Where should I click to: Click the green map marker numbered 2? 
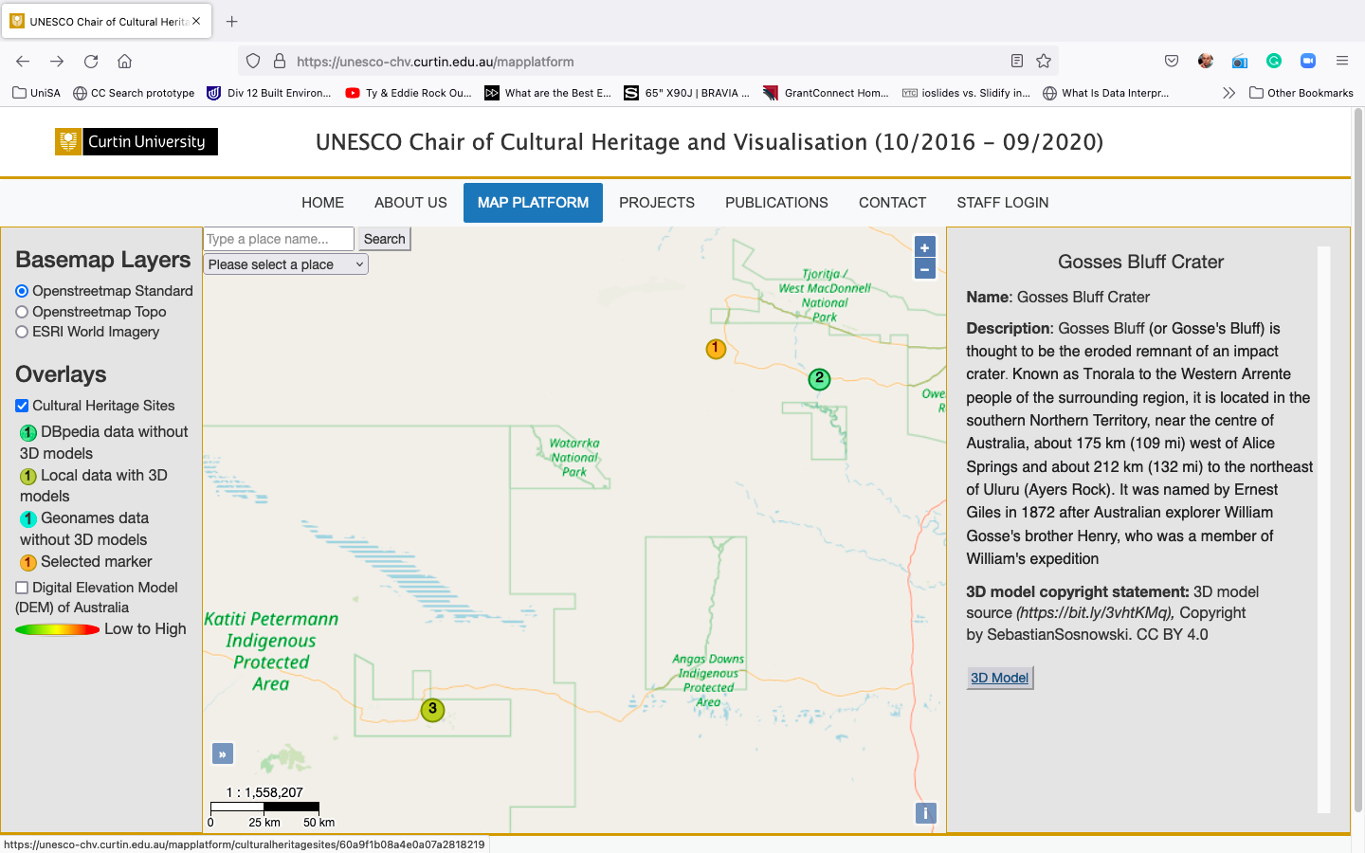[819, 379]
